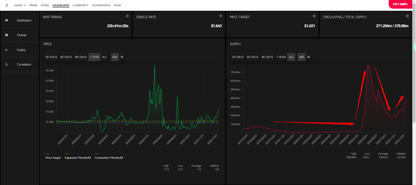Click the Supply chart median 24.50m
This screenshot has width=416, height=185.
(x=401, y=157)
